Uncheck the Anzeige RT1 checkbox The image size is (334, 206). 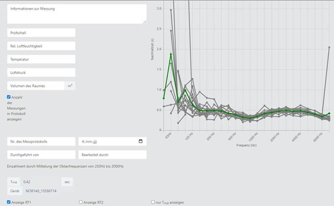point(9,202)
